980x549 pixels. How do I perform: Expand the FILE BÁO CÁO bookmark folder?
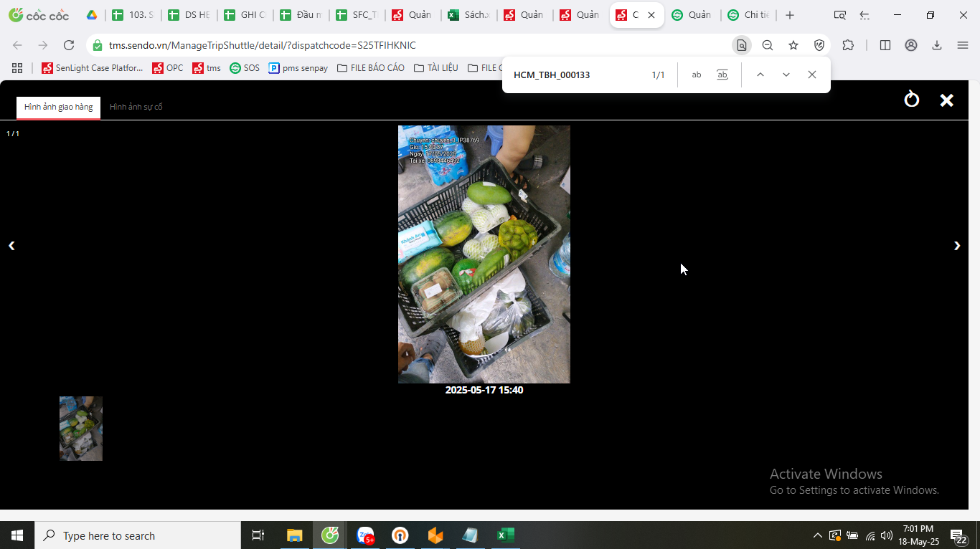click(x=371, y=68)
